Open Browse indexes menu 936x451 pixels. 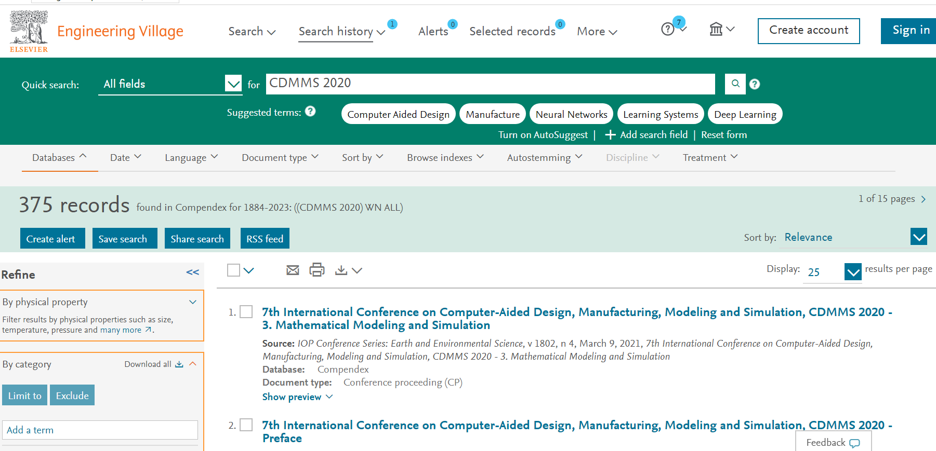(x=445, y=157)
